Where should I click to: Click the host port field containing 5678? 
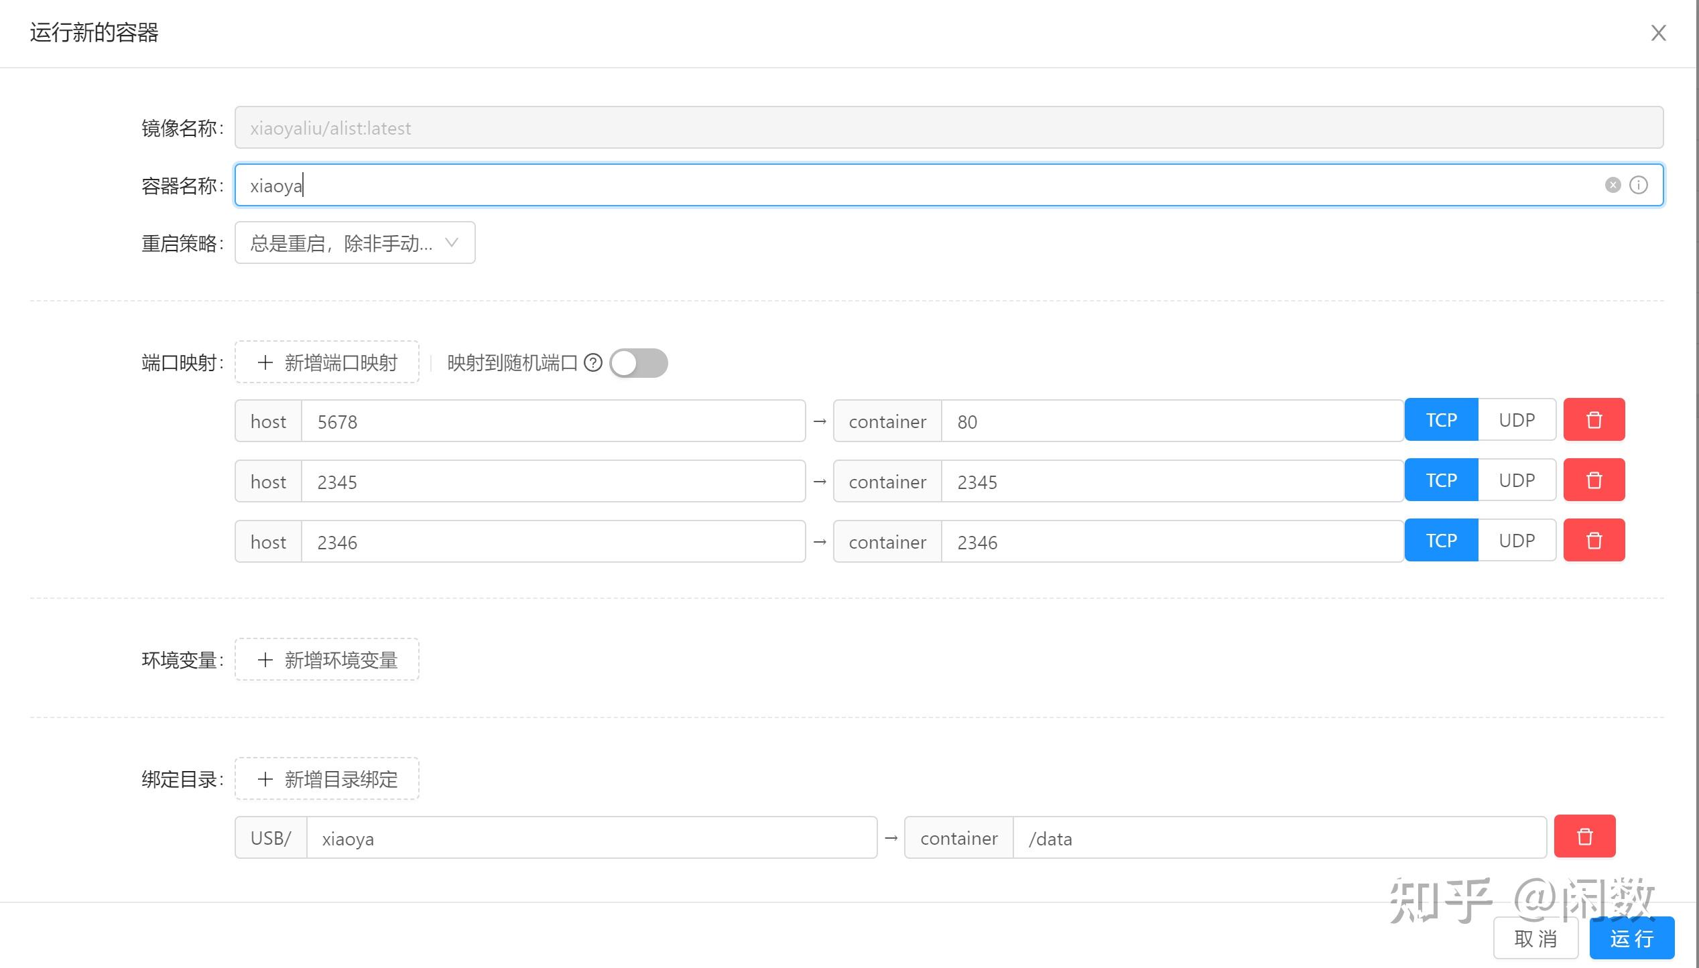pos(552,421)
